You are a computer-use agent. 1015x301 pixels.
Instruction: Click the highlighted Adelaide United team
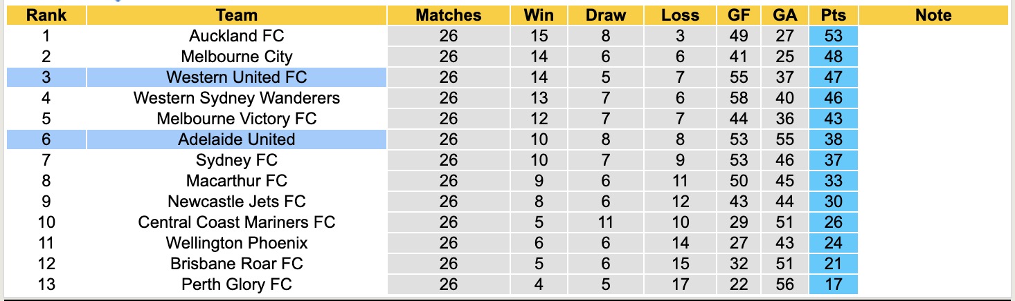(236, 139)
